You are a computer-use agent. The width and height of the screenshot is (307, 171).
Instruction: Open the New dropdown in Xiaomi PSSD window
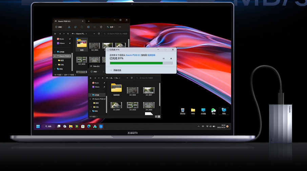coord(59,27)
